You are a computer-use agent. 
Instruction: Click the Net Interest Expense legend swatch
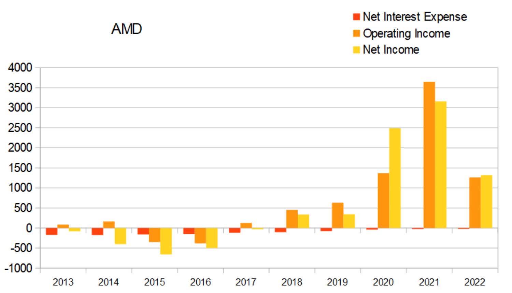pos(356,16)
